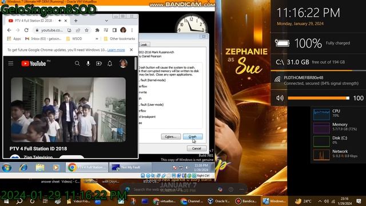Click the VM tray volume icon
The width and height of the screenshot is (366, 206).
point(187,168)
